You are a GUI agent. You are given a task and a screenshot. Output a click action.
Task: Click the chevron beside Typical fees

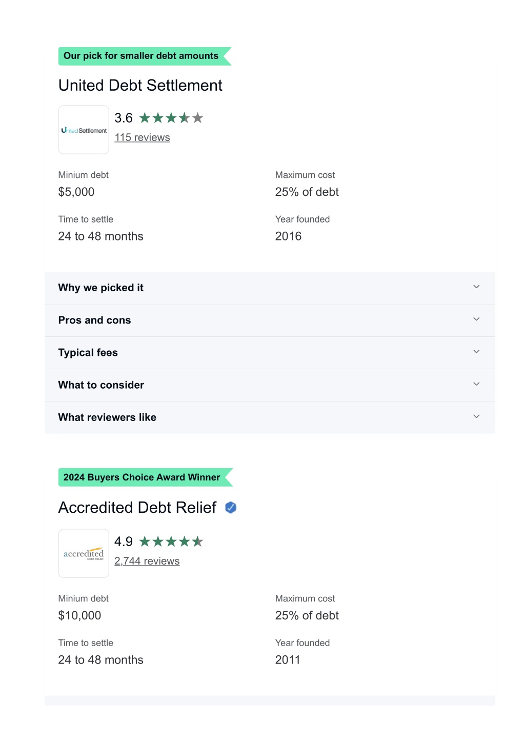[x=476, y=351]
